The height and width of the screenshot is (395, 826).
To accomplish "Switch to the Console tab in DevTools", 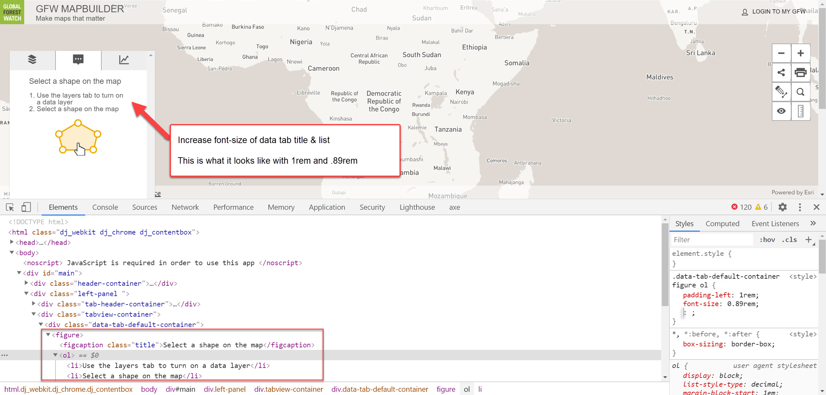I will tap(105, 207).
